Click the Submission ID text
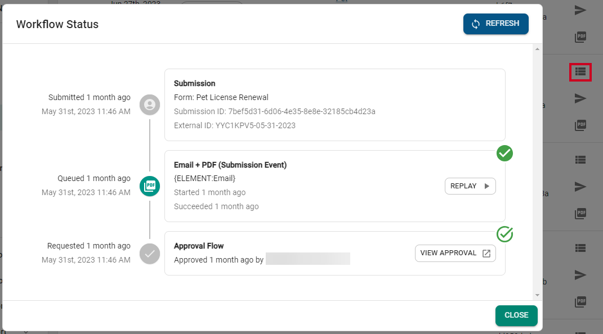Screen dimensions: 603x334 (x=275, y=111)
